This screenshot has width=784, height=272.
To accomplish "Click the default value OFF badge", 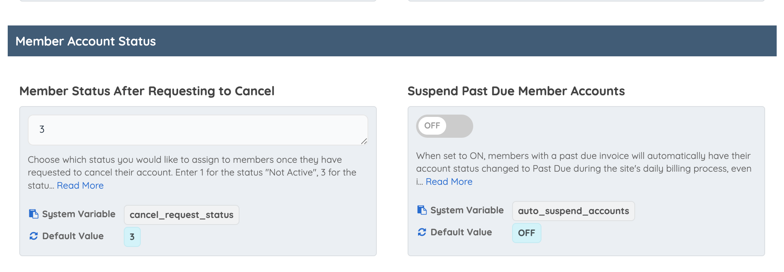I will (526, 233).
